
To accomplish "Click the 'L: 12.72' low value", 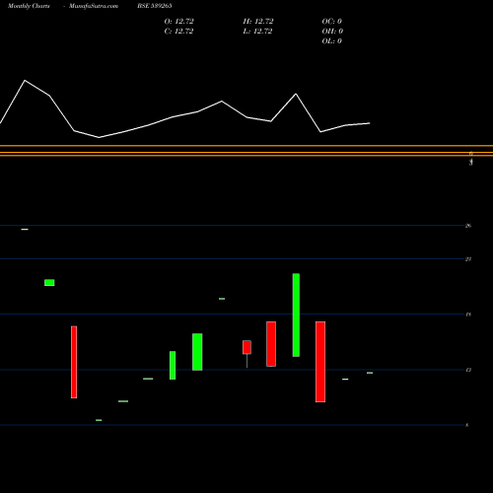I will point(257,32).
